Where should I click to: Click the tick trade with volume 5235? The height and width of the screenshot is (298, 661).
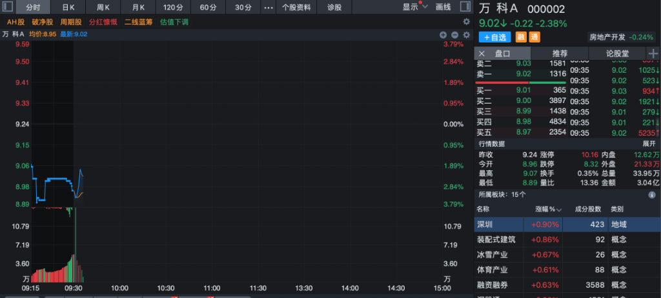[647, 133]
